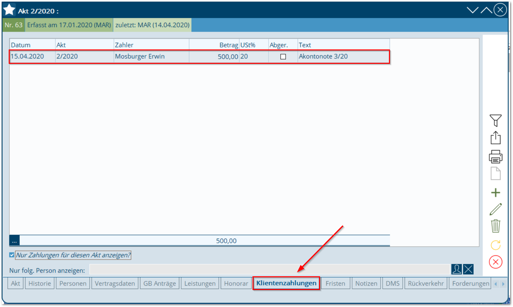
Task: Go to Vertragsdaten tab
Action: pyautogui.click(x=115, y=283)
